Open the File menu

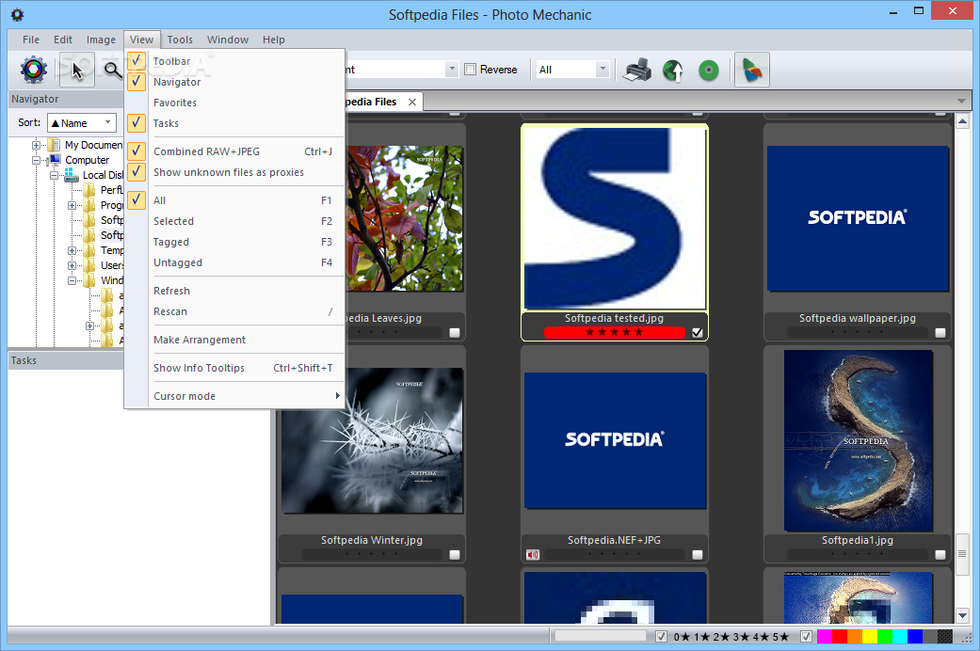pos(31,40)
